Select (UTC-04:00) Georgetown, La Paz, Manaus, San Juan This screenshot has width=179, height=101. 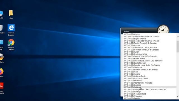(x=150, y=89)
